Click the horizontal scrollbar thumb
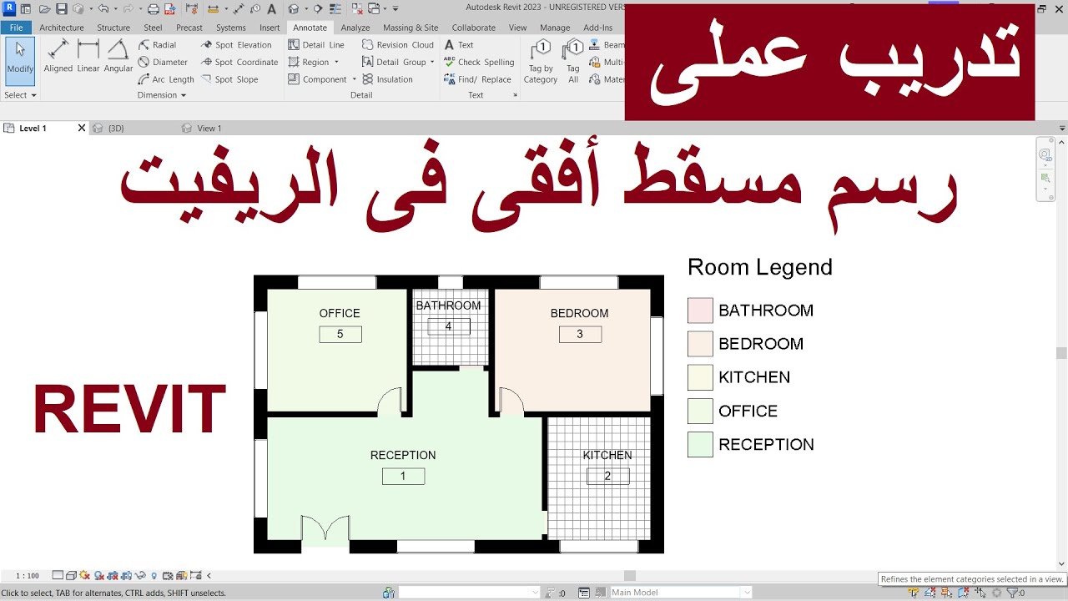The image size is (1068, 601). click(630, 575)
